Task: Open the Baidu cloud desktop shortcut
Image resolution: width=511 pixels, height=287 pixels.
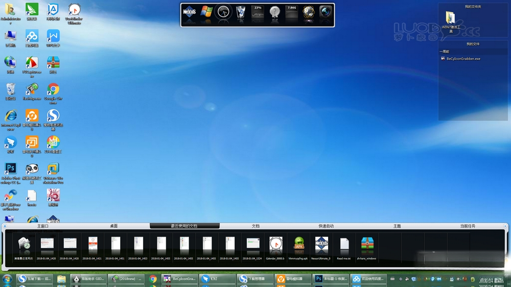Action: coord(32,38)
